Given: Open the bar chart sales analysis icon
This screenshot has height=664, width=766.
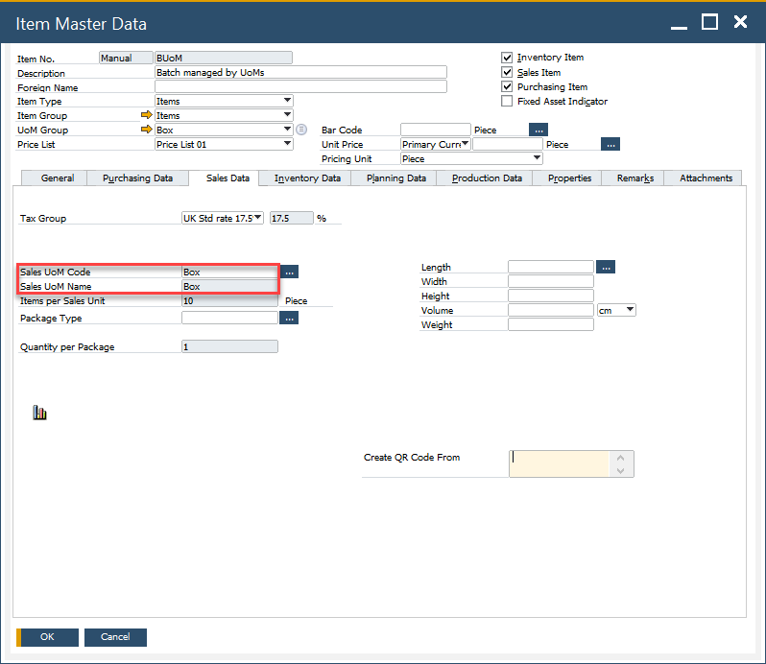Looking at the screenshot, I should point(40,413).
